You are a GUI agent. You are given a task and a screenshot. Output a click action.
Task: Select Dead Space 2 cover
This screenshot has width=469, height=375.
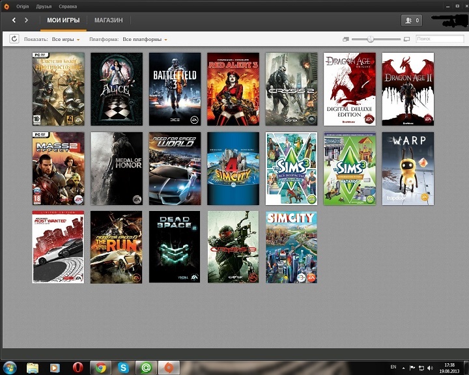(x=175, y=247)
